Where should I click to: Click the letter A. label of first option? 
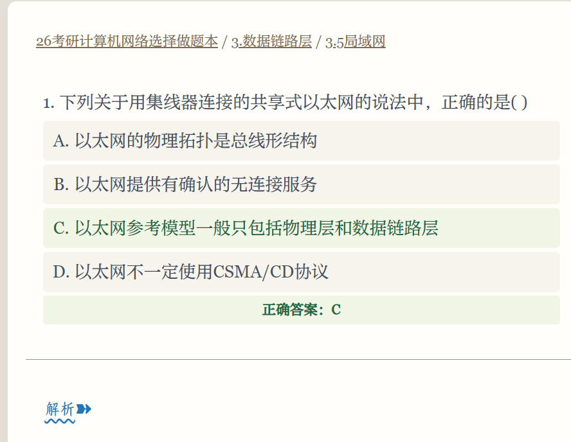(60, 141)
